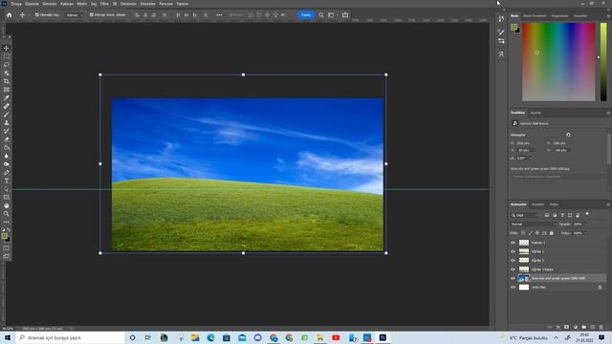This screenshot has height=344, width=612.
Task: Open the Filtre menu
Action: click(104, 4)
